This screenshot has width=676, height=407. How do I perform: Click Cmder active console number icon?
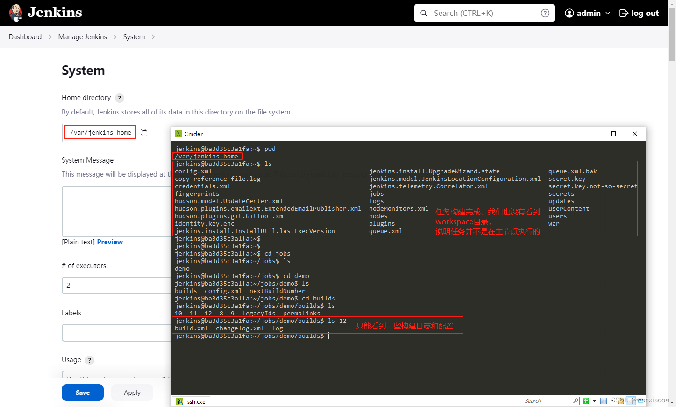click(x=604, y=401)
